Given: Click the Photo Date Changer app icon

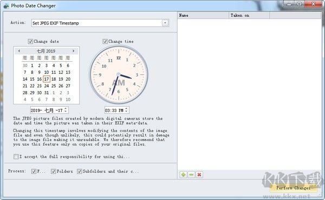Looking at the screenshot, I should [6, 5].
